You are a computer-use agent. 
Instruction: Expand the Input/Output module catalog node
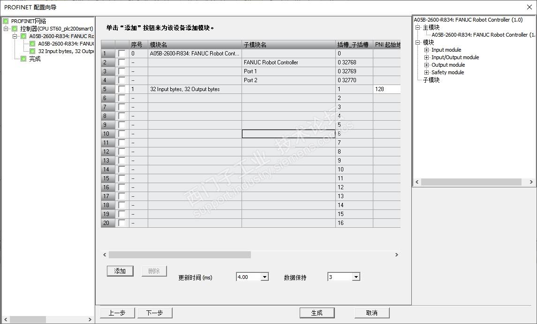click(x=426, y=57)
